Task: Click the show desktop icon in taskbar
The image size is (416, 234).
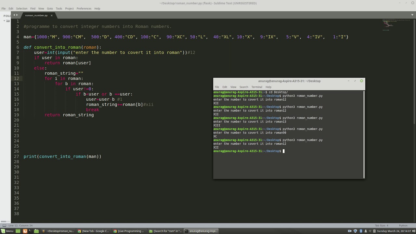Action: tap(18, 231)
